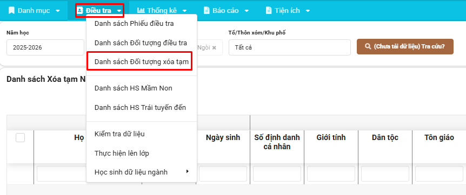Click the bookmark icon beside Danh mục
Viewport: 466px width, 195px height.
(11, 11)
